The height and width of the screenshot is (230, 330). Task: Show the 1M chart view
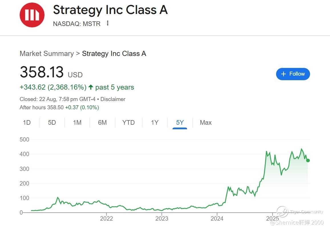pos(77,123)
